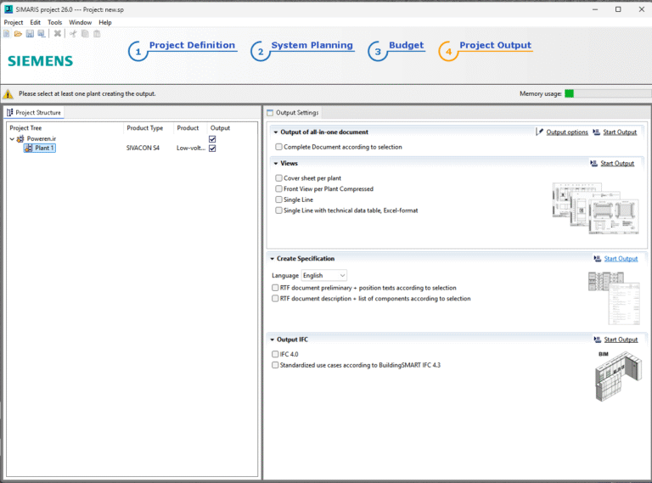The width and height of the screenshot is (652, 483).
Task: Open the Edit menu
Action: pos(36,22)
